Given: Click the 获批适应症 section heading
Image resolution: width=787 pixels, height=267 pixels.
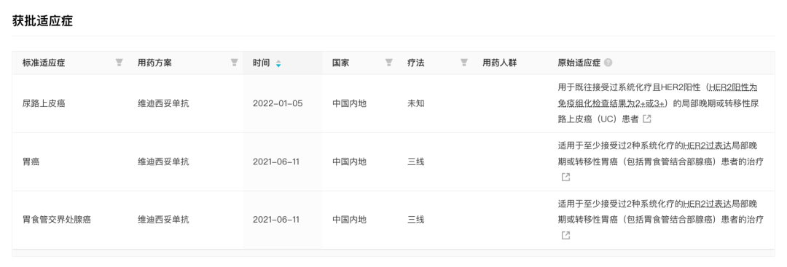Looking at the screenshot, I should click(43, 21).
